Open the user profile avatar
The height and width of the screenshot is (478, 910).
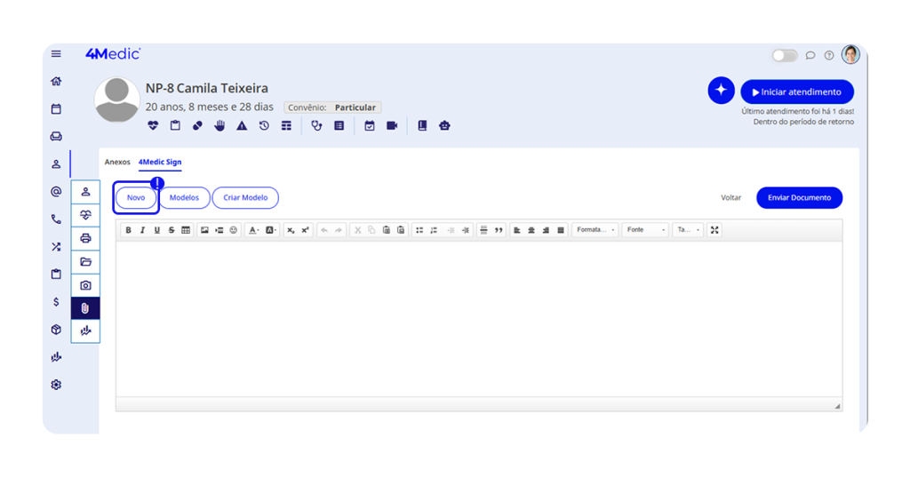(x=850, y=54)
